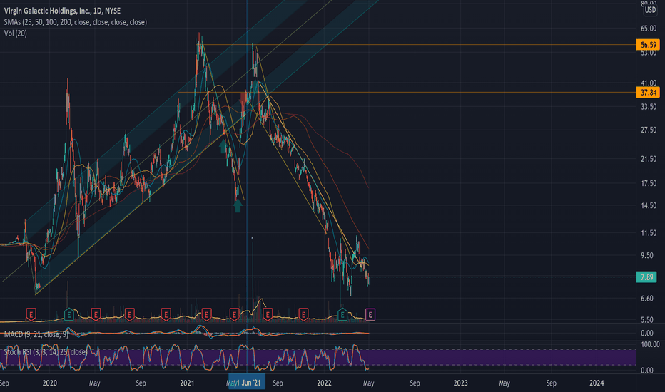
Task: Open the red earnings marker at August 2020
Action: point(130,315)
